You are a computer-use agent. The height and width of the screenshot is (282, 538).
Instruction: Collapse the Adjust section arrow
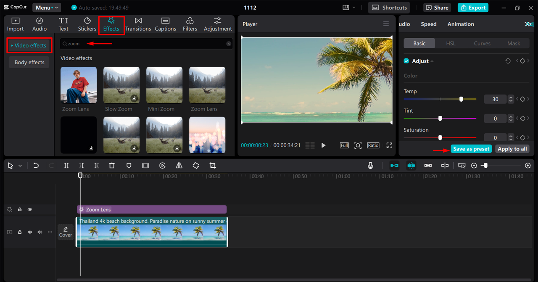[x=432, y=61]
